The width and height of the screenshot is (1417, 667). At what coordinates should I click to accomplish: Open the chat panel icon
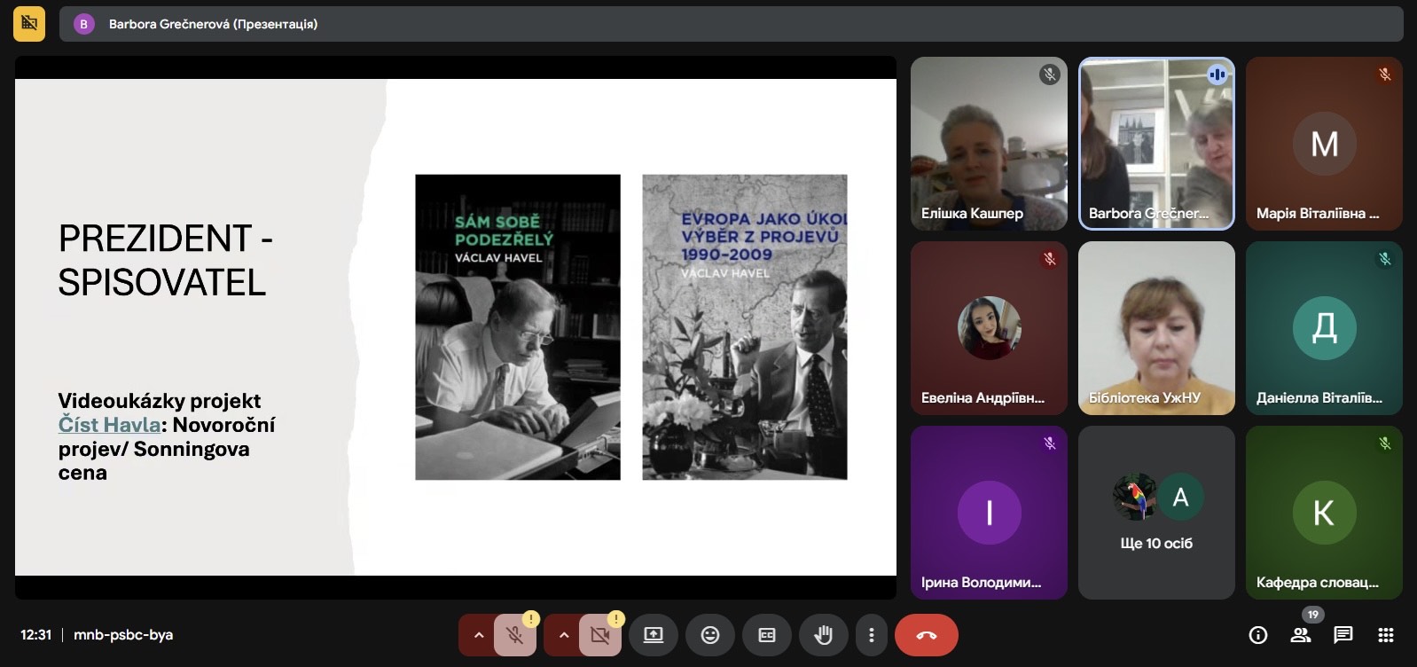click(1343, 635)
